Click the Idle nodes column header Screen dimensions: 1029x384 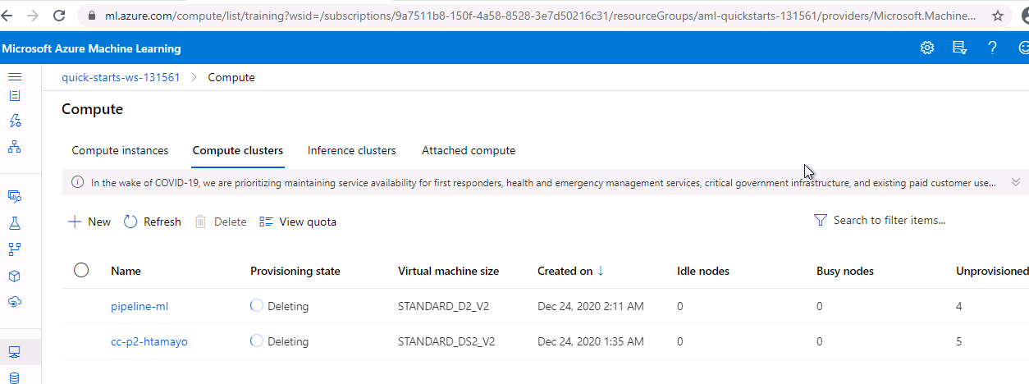pyautogui.click(x=703, y=271)
